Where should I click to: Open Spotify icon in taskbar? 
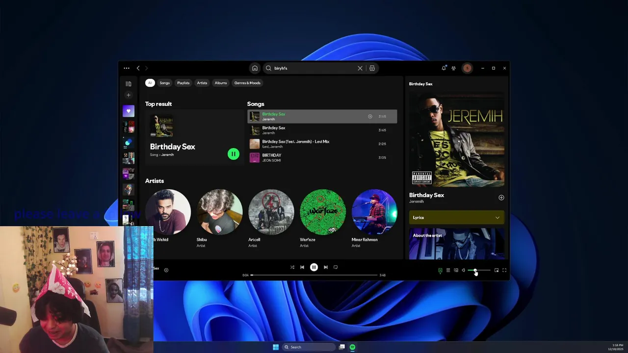click(x=352, y=347)
